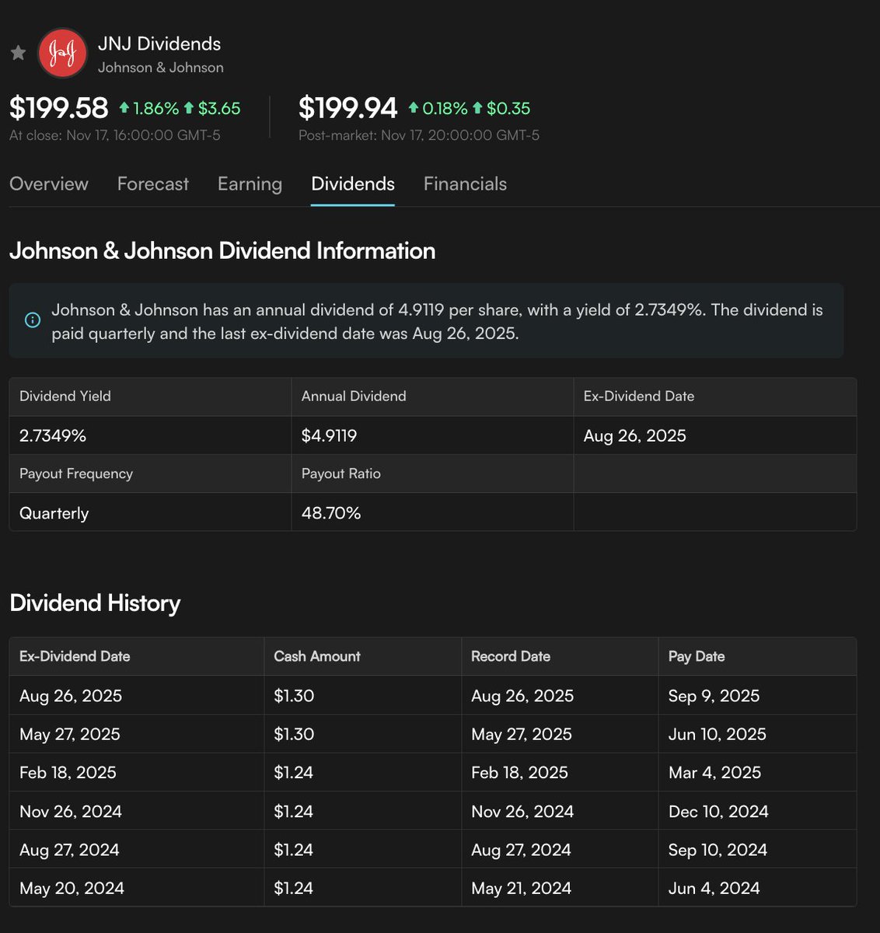Image resolution: width=880 pixels, height=933 pixels.
Task: Select the Earning tab
Action: point(249,184)
